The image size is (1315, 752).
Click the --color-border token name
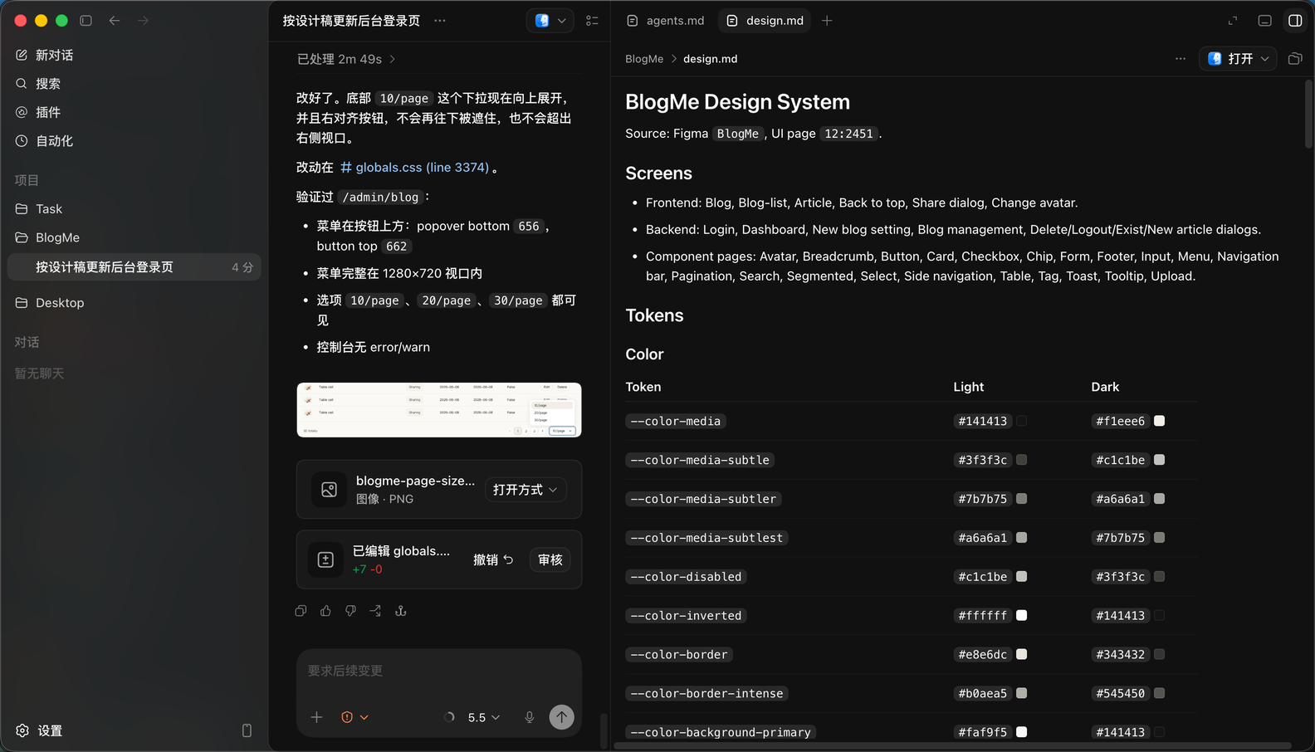click(x=679, y=655)
